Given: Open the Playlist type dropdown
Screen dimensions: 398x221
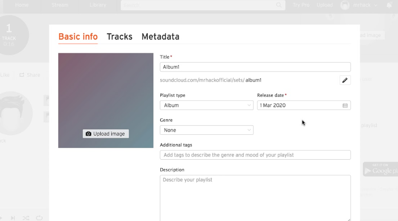Looking at the screenshot, I should tap(207, 105).
